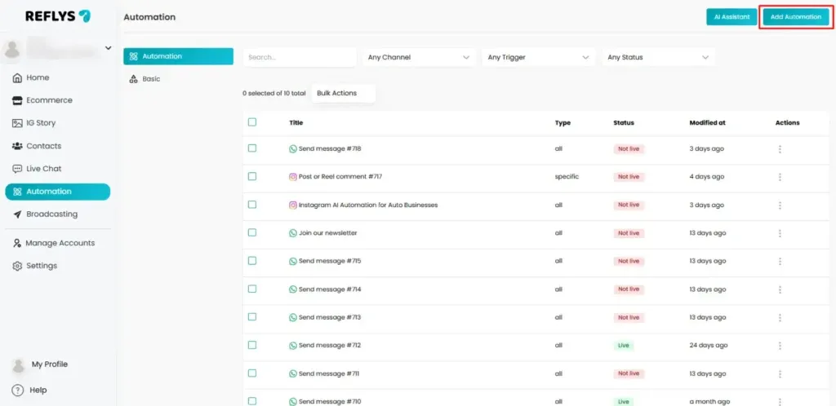Viewport: 836px width, 406px height.
Task: Check the box for Send message #714
Action: 252,289
